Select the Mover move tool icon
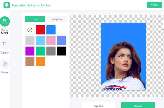164x108 pixels. [x=5, y=64]
